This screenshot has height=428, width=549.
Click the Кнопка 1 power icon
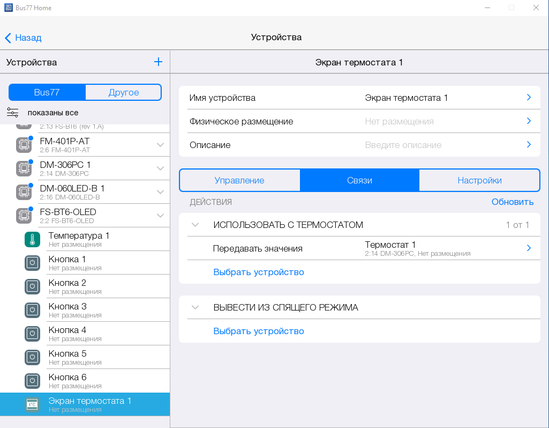click(x=32, y=263)
